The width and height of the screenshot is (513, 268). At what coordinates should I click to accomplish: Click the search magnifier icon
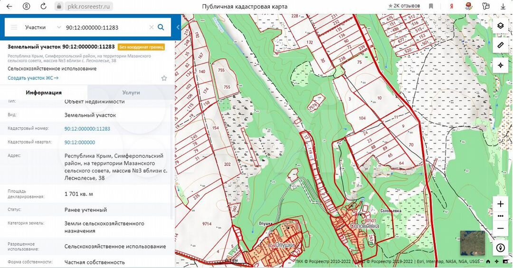pos(161,28)
